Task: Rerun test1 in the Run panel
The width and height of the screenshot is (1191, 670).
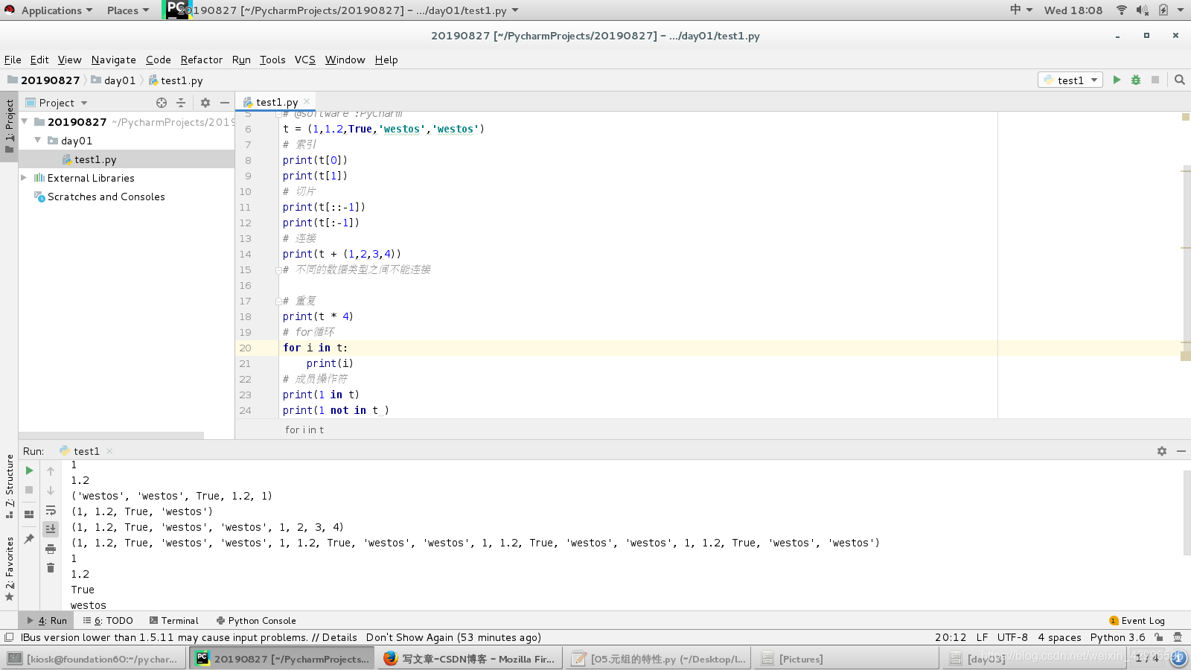Action: 29,470
